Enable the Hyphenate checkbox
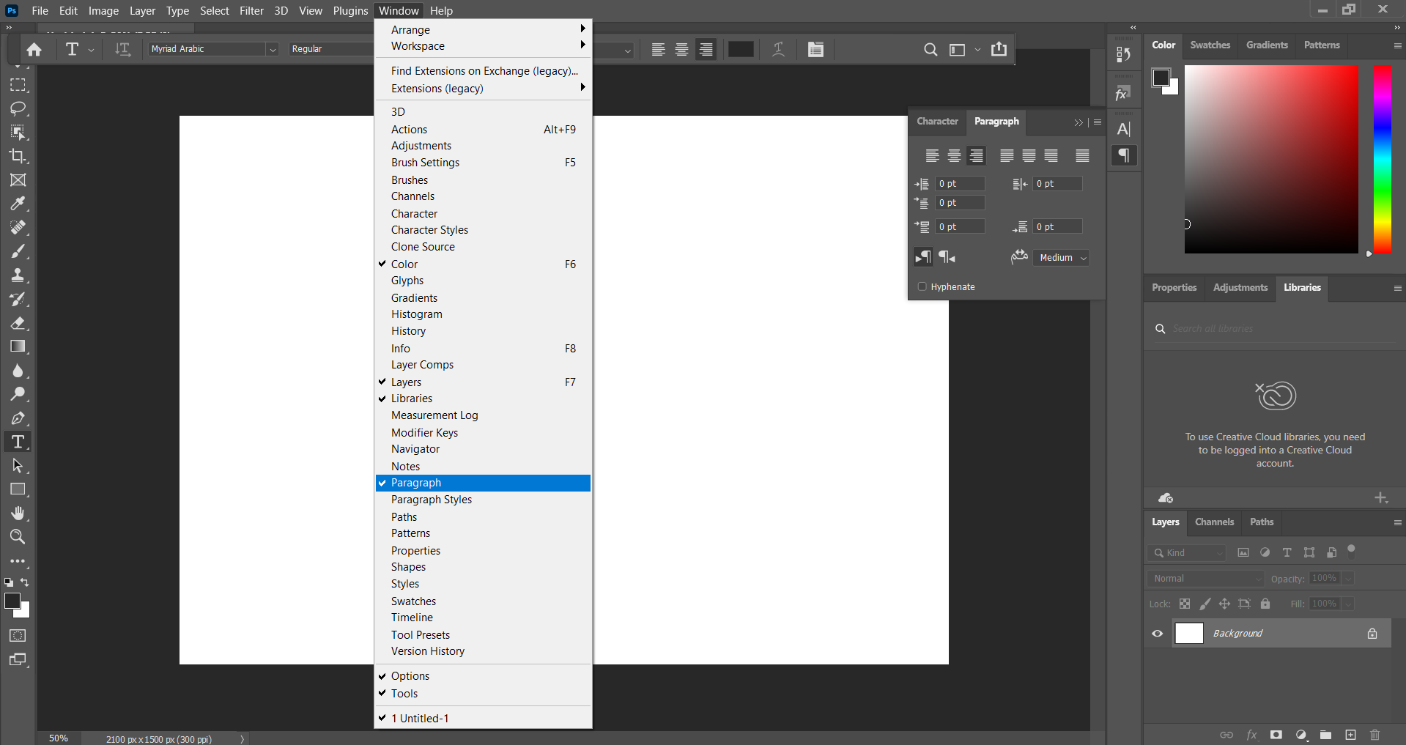 pyautogui.click(x=922, y=286)
